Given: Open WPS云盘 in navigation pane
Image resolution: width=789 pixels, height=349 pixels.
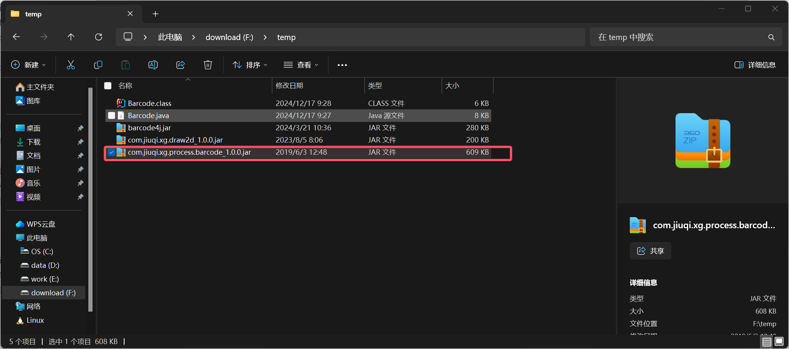Looking at the screenshot, I should pyautogui.click(x=35, y=224).
